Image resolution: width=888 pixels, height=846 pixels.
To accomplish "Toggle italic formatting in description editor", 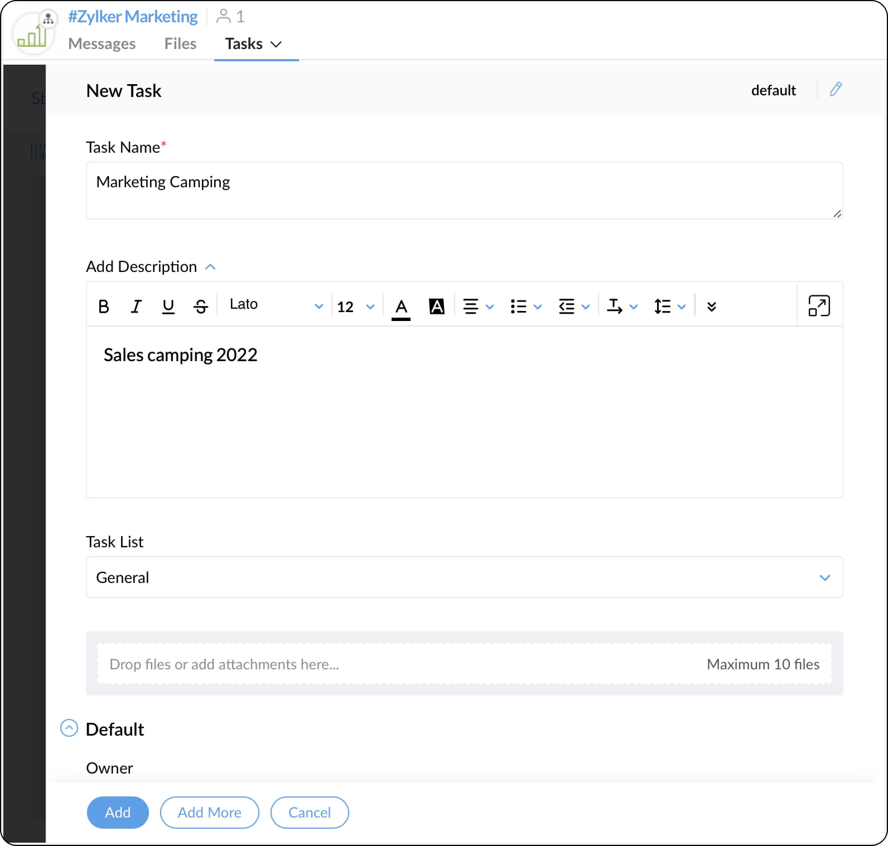I will click(136, 307).
